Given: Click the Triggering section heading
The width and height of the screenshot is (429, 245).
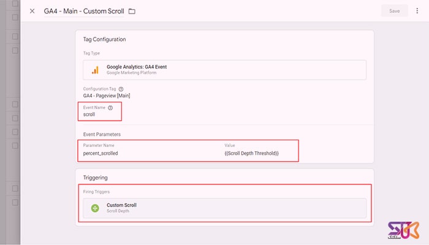Looking at the screenshot, I should [x=95, y=178].
